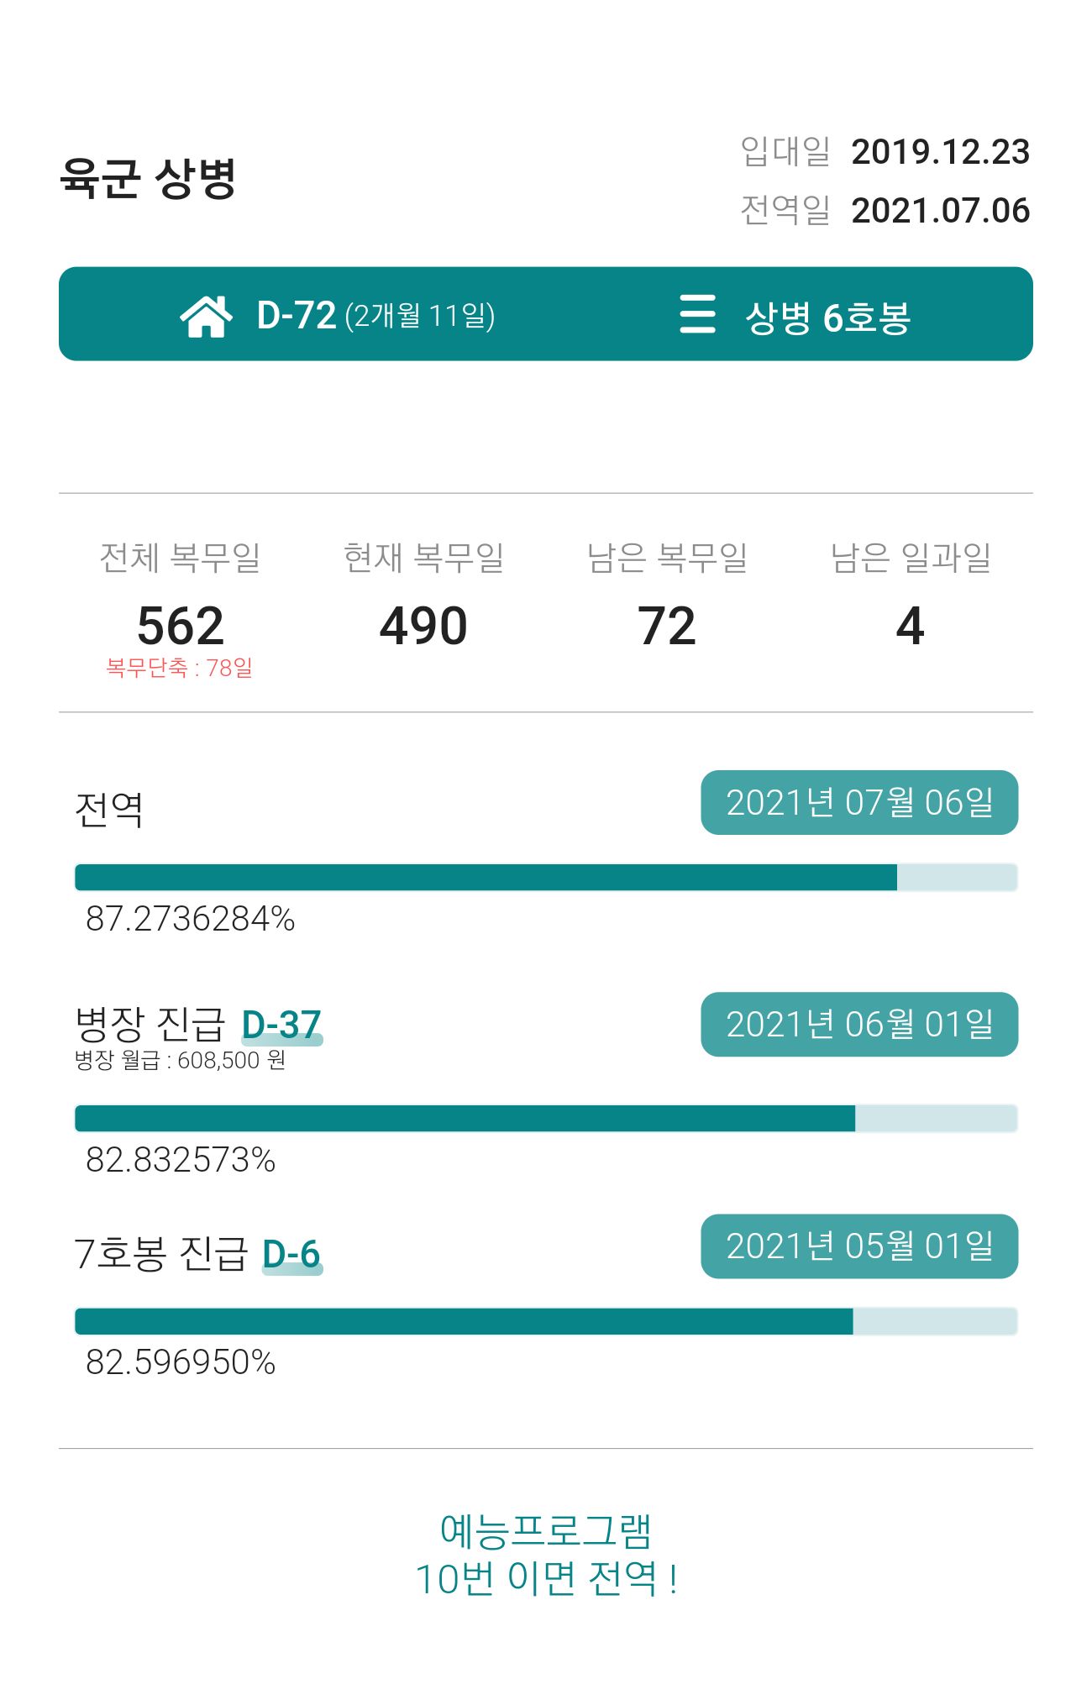Select the D-37 highlighted badge
This screenshot has height=1705, width=1092.
click(281, 1026)
